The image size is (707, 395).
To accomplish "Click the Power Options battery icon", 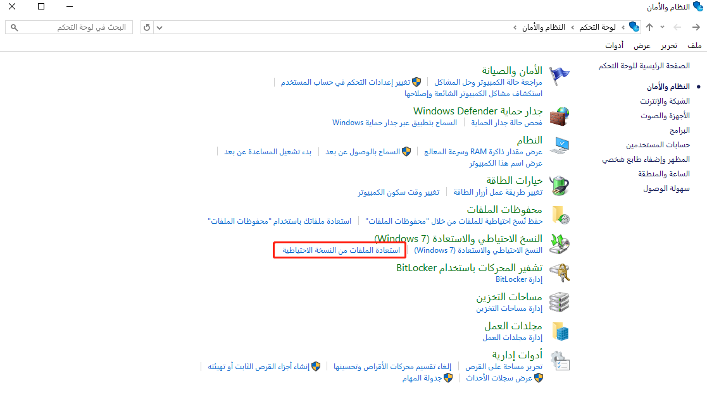I will pos(560,186).
